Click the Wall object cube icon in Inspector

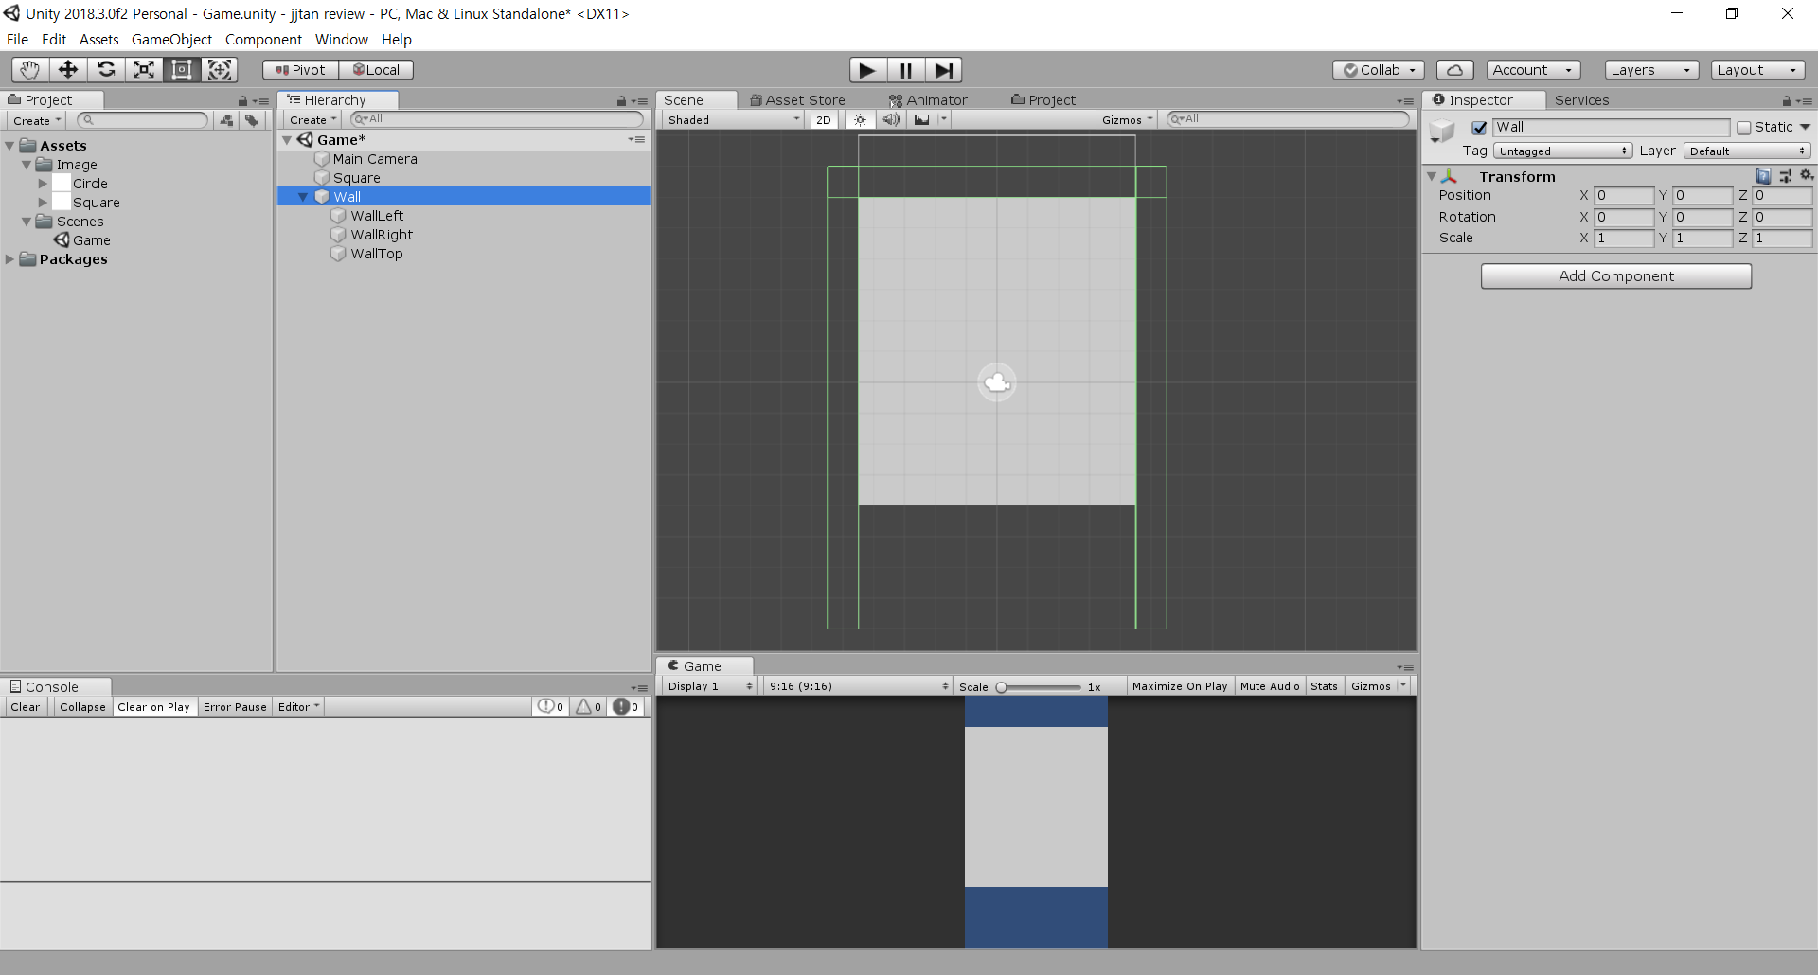1442,131
